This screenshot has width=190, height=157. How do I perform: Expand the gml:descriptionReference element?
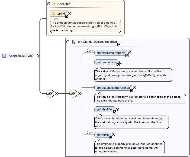point(134,87)
